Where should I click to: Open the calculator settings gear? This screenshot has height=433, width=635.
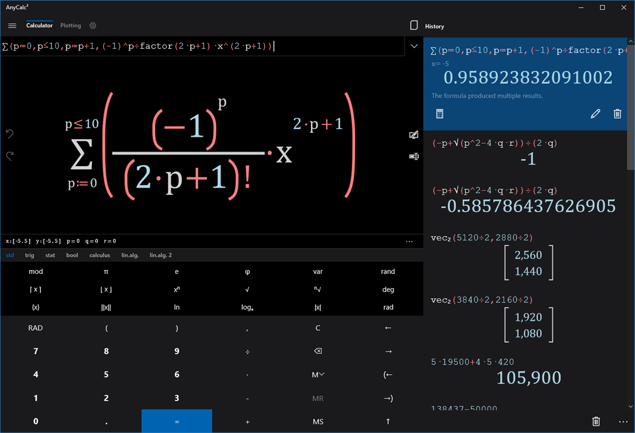click(x=92, y=25)
